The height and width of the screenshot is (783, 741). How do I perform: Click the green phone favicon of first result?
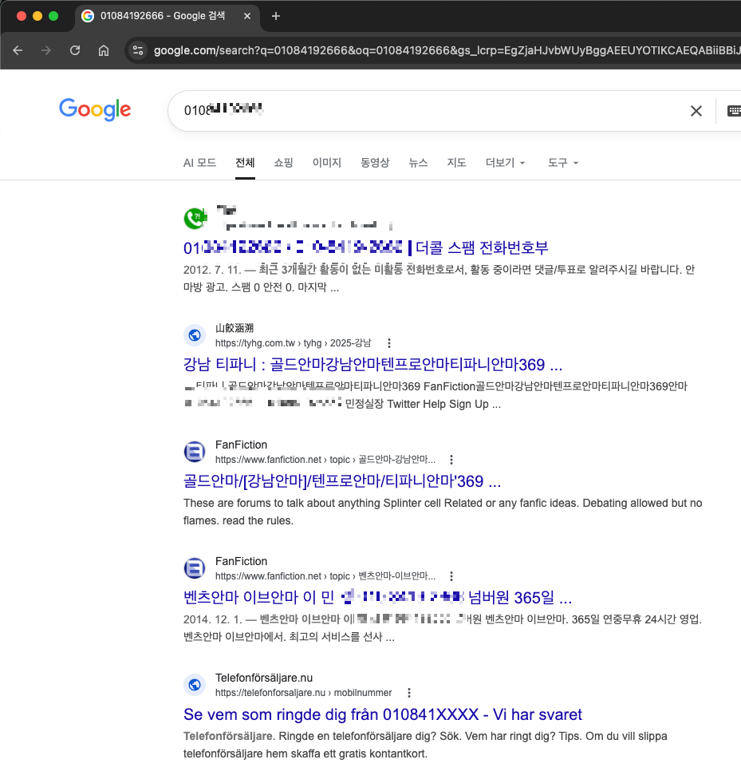click(195, 218)
